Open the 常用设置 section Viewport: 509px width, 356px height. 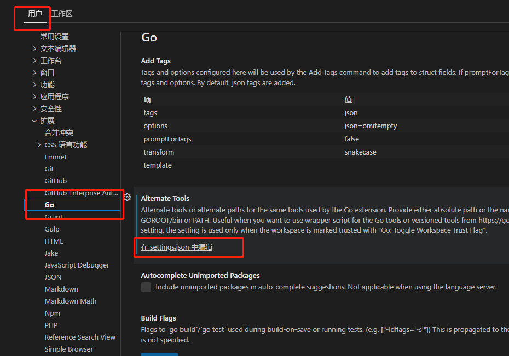[55, 37]
